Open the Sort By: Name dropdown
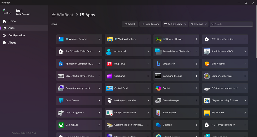Image resolution: width=257 pixels, height=137 pixels. (x=175, y=24)
